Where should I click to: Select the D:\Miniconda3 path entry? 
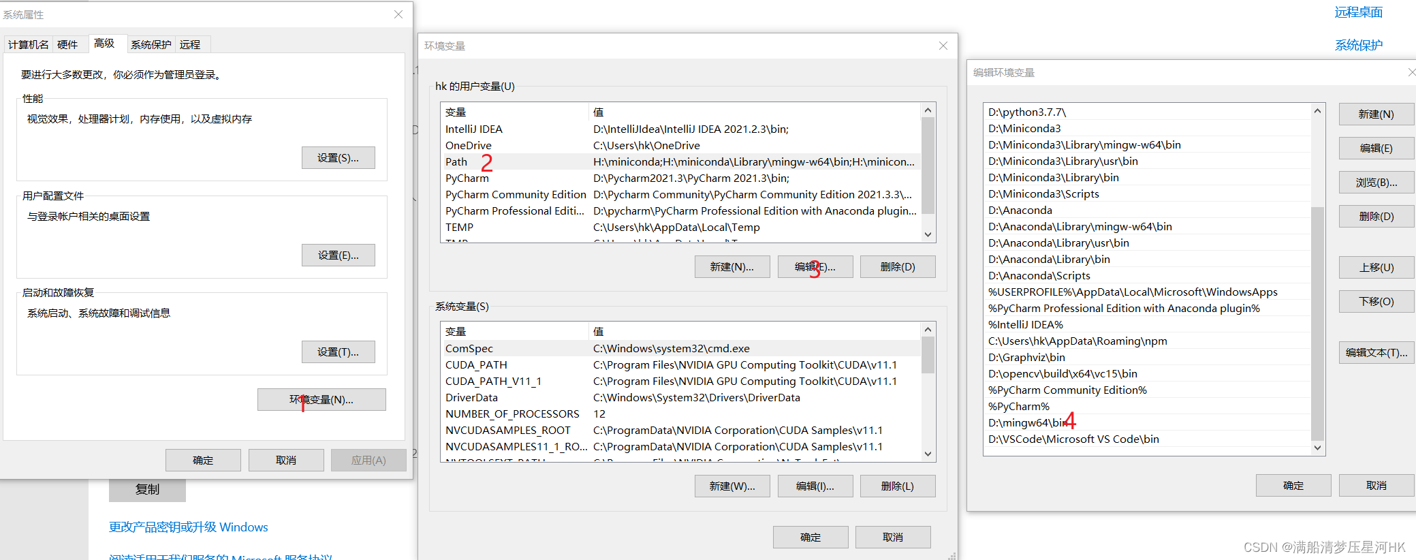[1147, 128]
